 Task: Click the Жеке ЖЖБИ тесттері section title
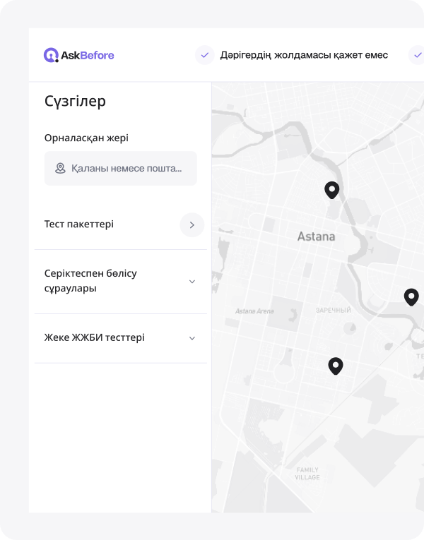click(x=94, y=338)
